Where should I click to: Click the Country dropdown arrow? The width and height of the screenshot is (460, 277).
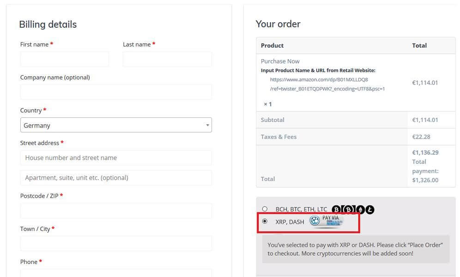click(208, 125)
